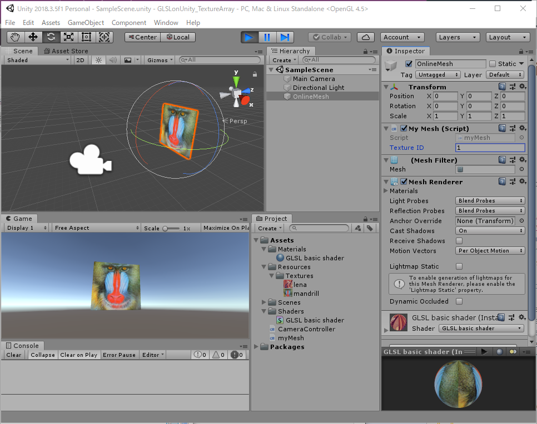Image resolution: width=537 pixels, height=424 pixels.
Task: Enable Lightmap Static checkbox
Action: (x=459, y=266)
